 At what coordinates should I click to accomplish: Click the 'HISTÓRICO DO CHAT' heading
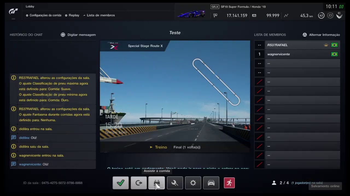(26, 35)
